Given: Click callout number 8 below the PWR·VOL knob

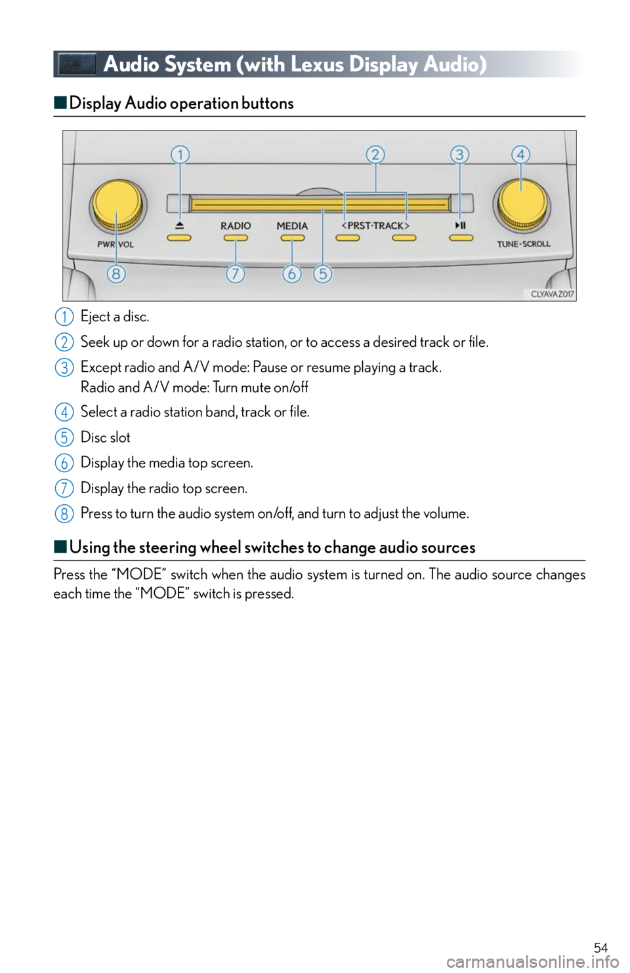Looking at the screenshot, I should point(115,273).
